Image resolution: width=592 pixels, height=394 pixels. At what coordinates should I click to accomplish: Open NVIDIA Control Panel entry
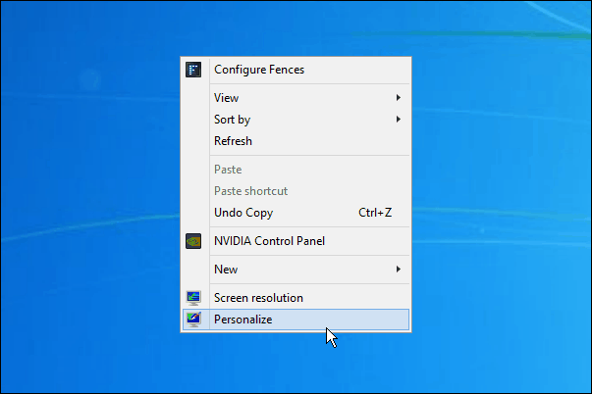(296, 241)
